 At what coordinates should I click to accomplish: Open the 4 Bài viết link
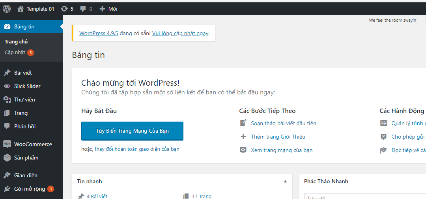[97, 196]
